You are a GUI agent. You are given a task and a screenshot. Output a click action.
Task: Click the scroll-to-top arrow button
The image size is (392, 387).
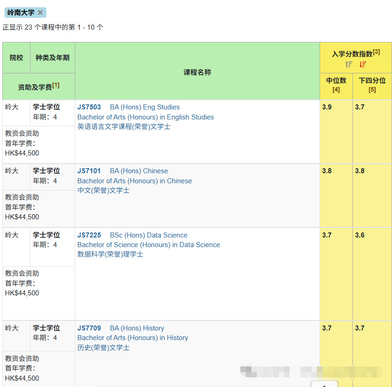324,384
